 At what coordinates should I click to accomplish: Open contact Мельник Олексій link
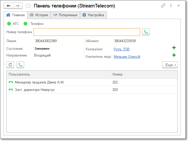127,57
